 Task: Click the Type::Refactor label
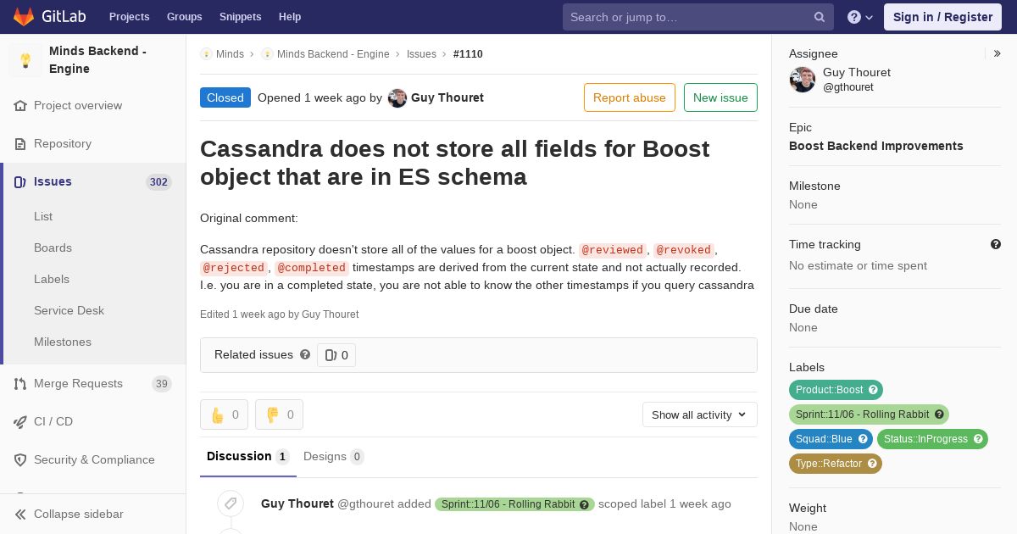tap(829, 464)
